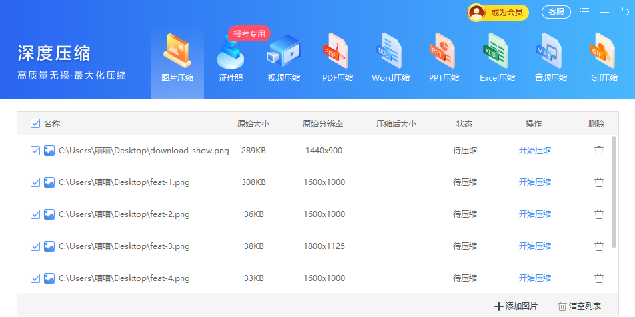Click the file list vertical scrollbar
The height and width of the screenshot is (317, 635).
click(x=614, y=192)
